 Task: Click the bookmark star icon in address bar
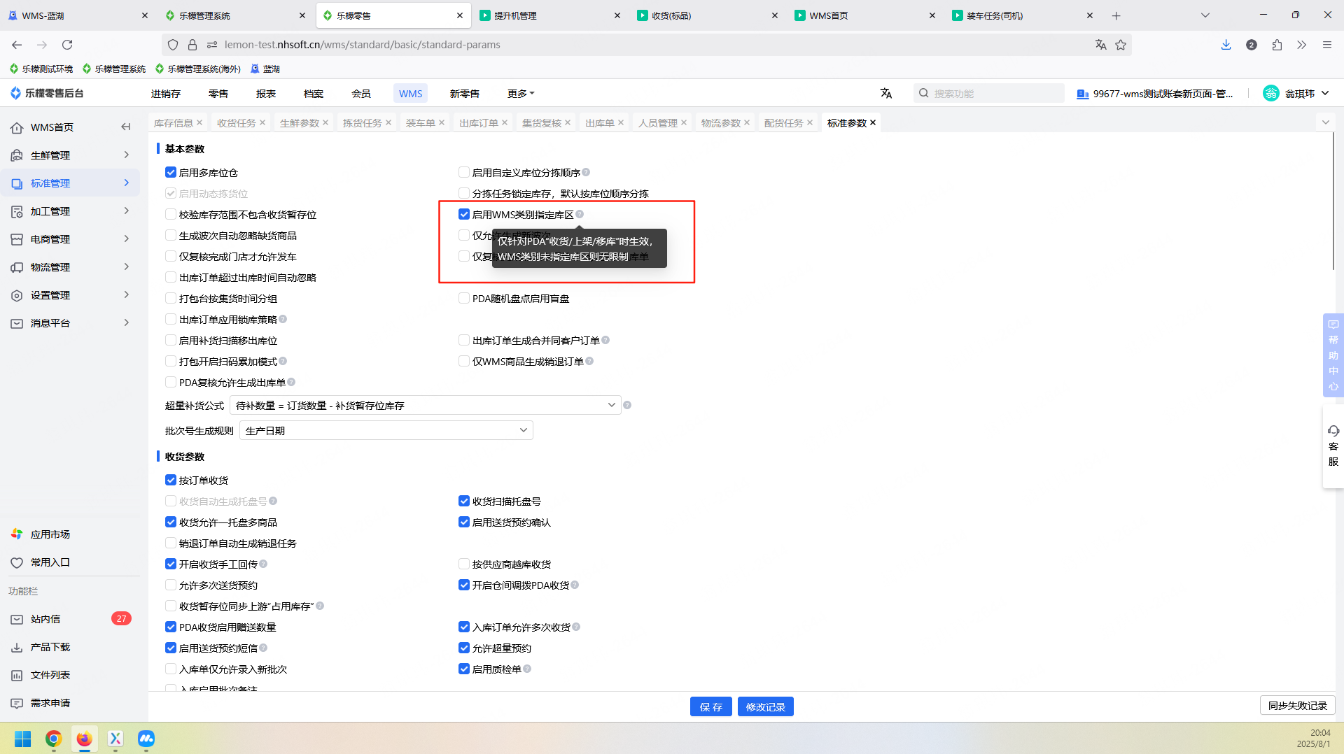coord(1121,45)
